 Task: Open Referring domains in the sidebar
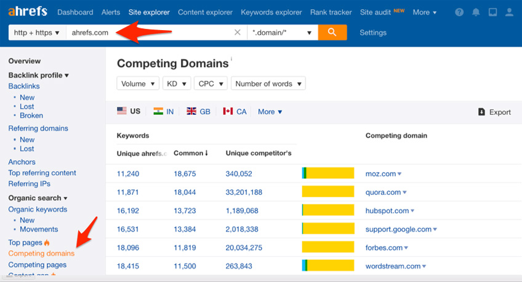pos(38,128)
